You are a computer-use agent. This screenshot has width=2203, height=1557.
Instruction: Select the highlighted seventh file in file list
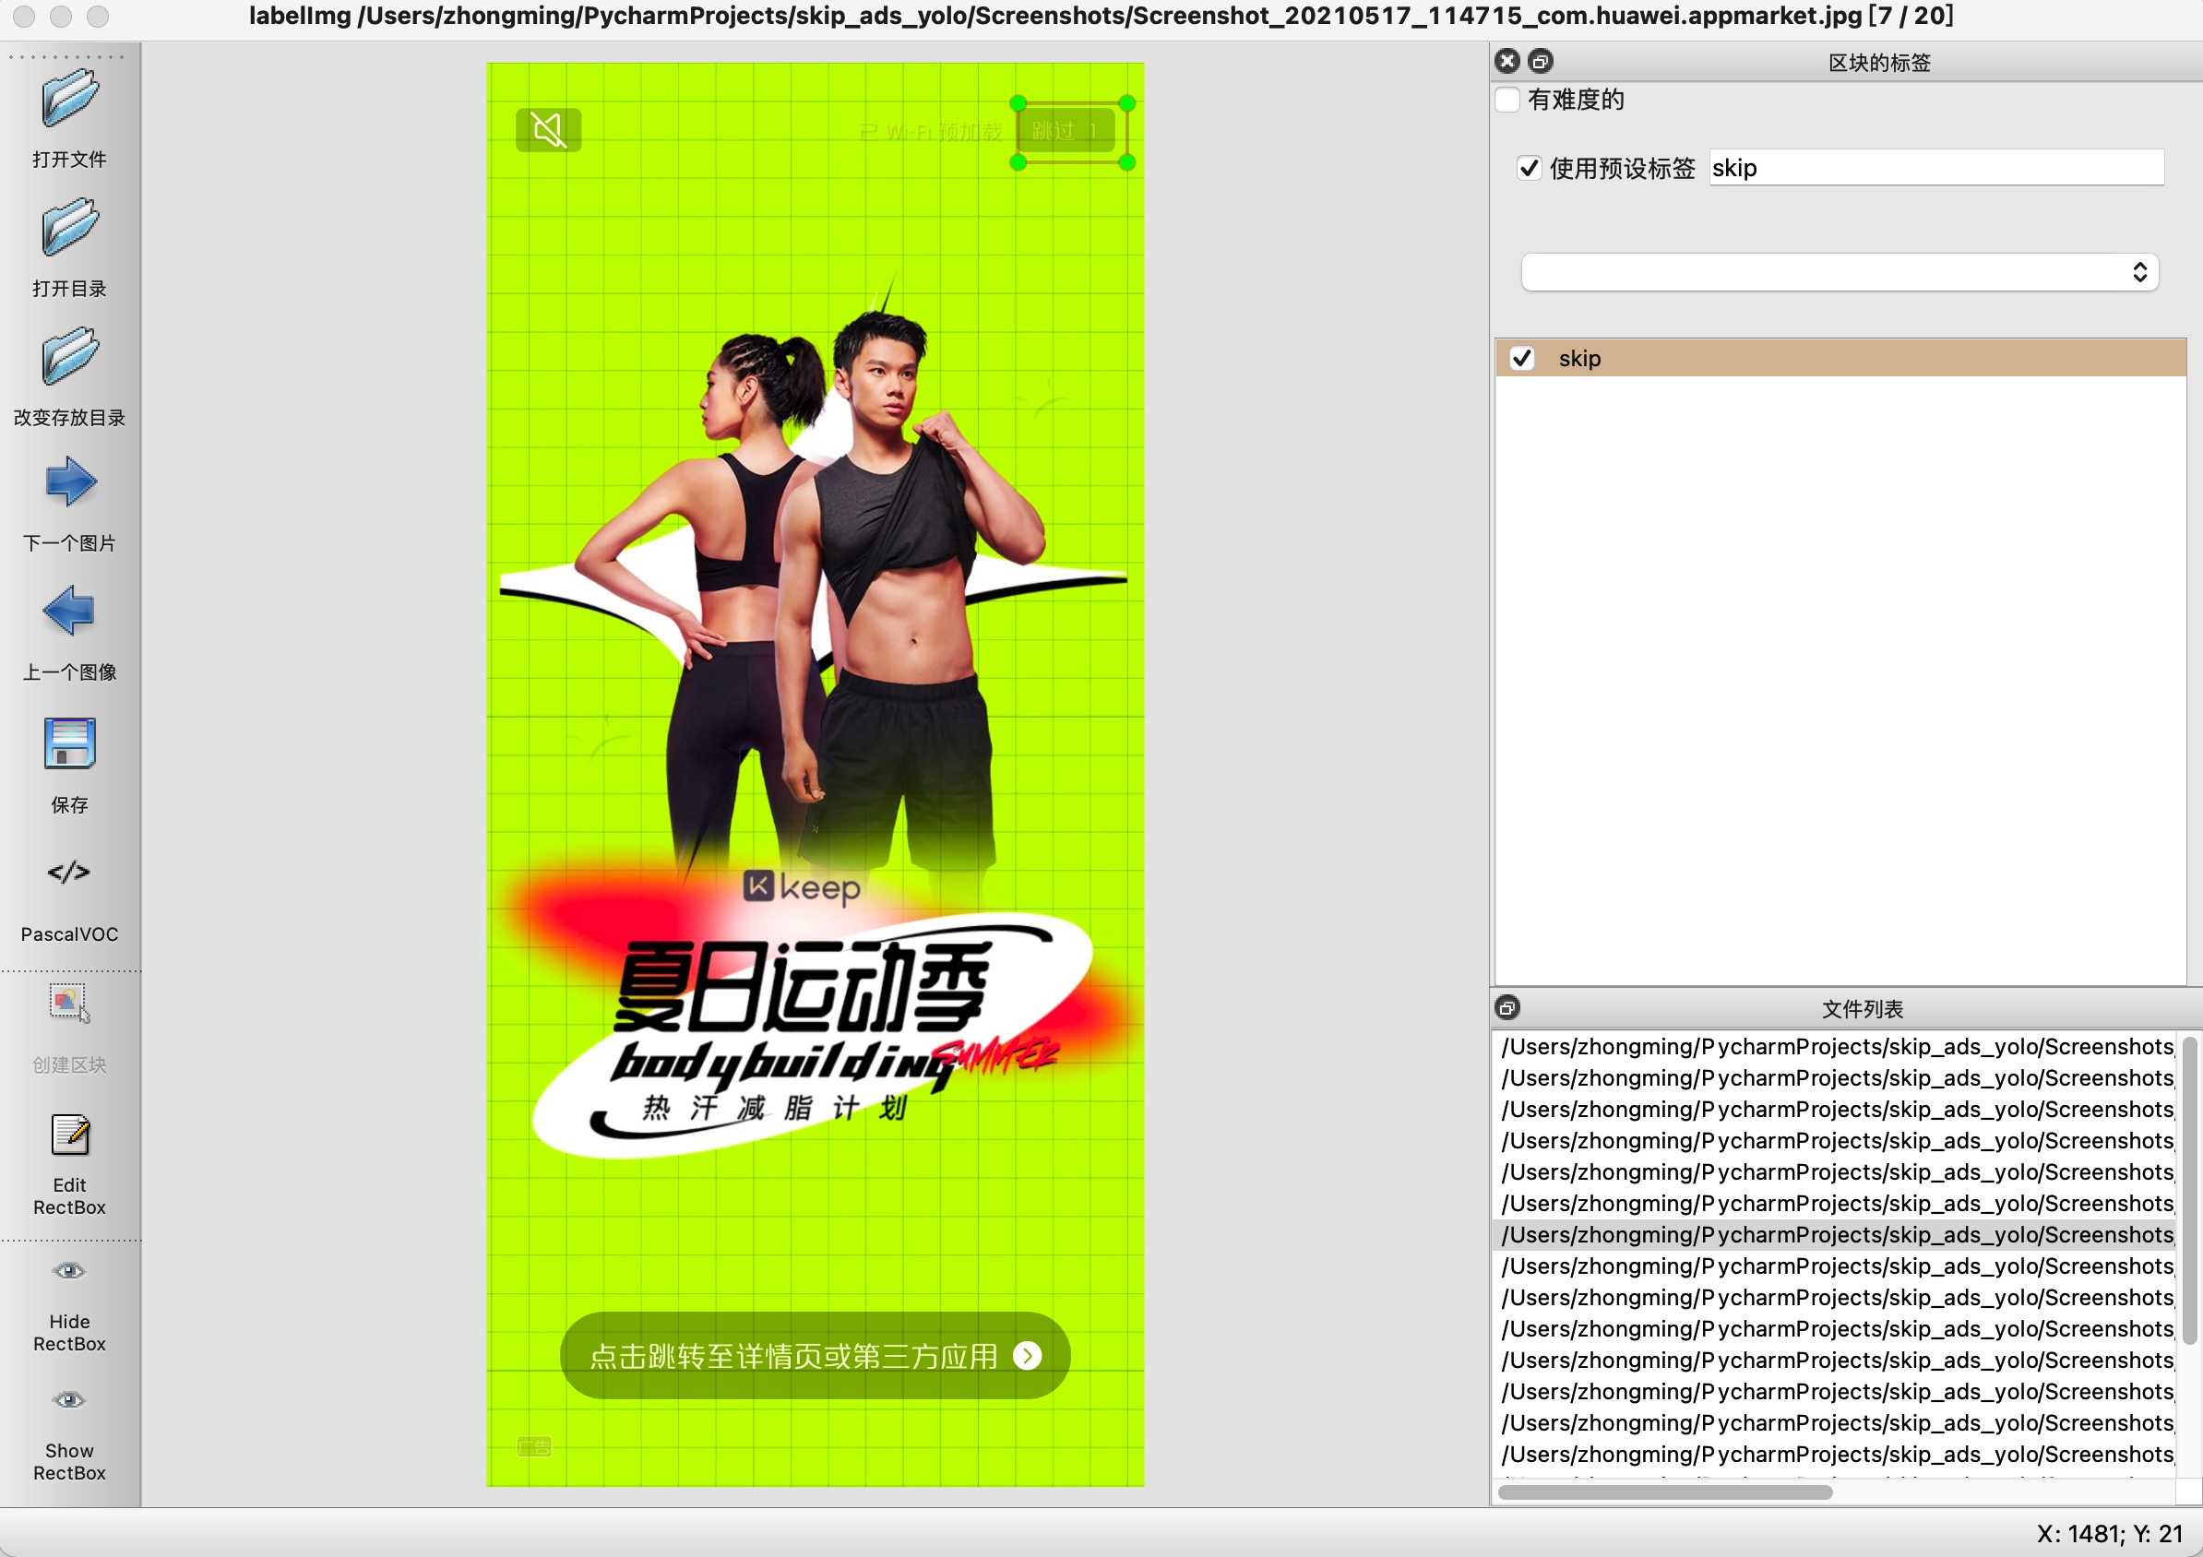[x=1835, y=1236]
